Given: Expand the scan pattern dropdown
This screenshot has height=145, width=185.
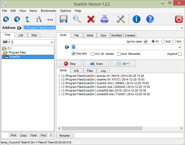Looking at the screenshot, I should tap(179, 47).
